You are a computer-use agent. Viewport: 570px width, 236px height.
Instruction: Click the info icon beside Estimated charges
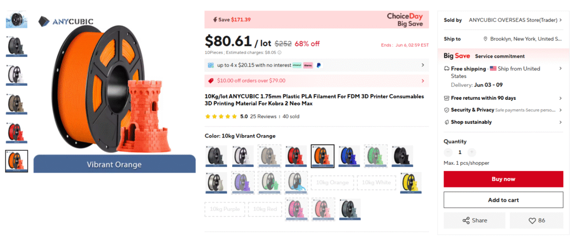tap(279, 52)
